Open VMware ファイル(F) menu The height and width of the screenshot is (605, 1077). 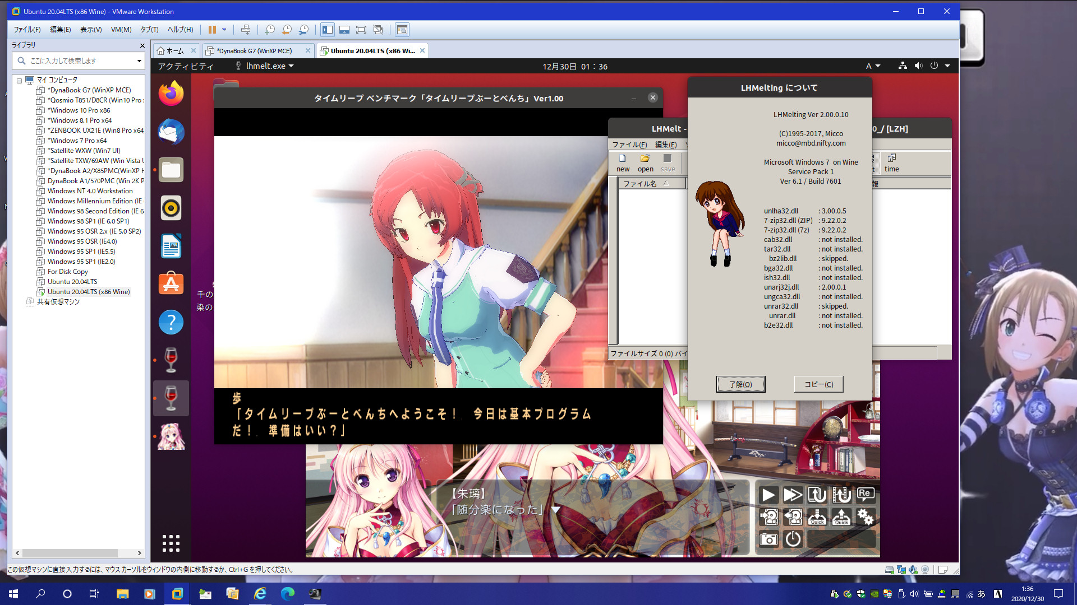(x=27, y=30)
